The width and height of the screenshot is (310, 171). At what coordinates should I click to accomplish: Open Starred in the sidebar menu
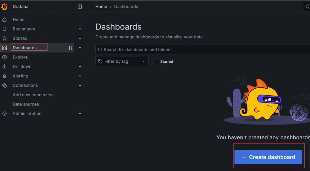point(20,38)
